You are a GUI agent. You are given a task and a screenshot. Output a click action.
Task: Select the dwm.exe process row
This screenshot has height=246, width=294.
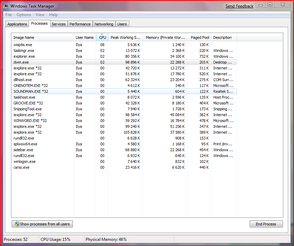[124, 62]
